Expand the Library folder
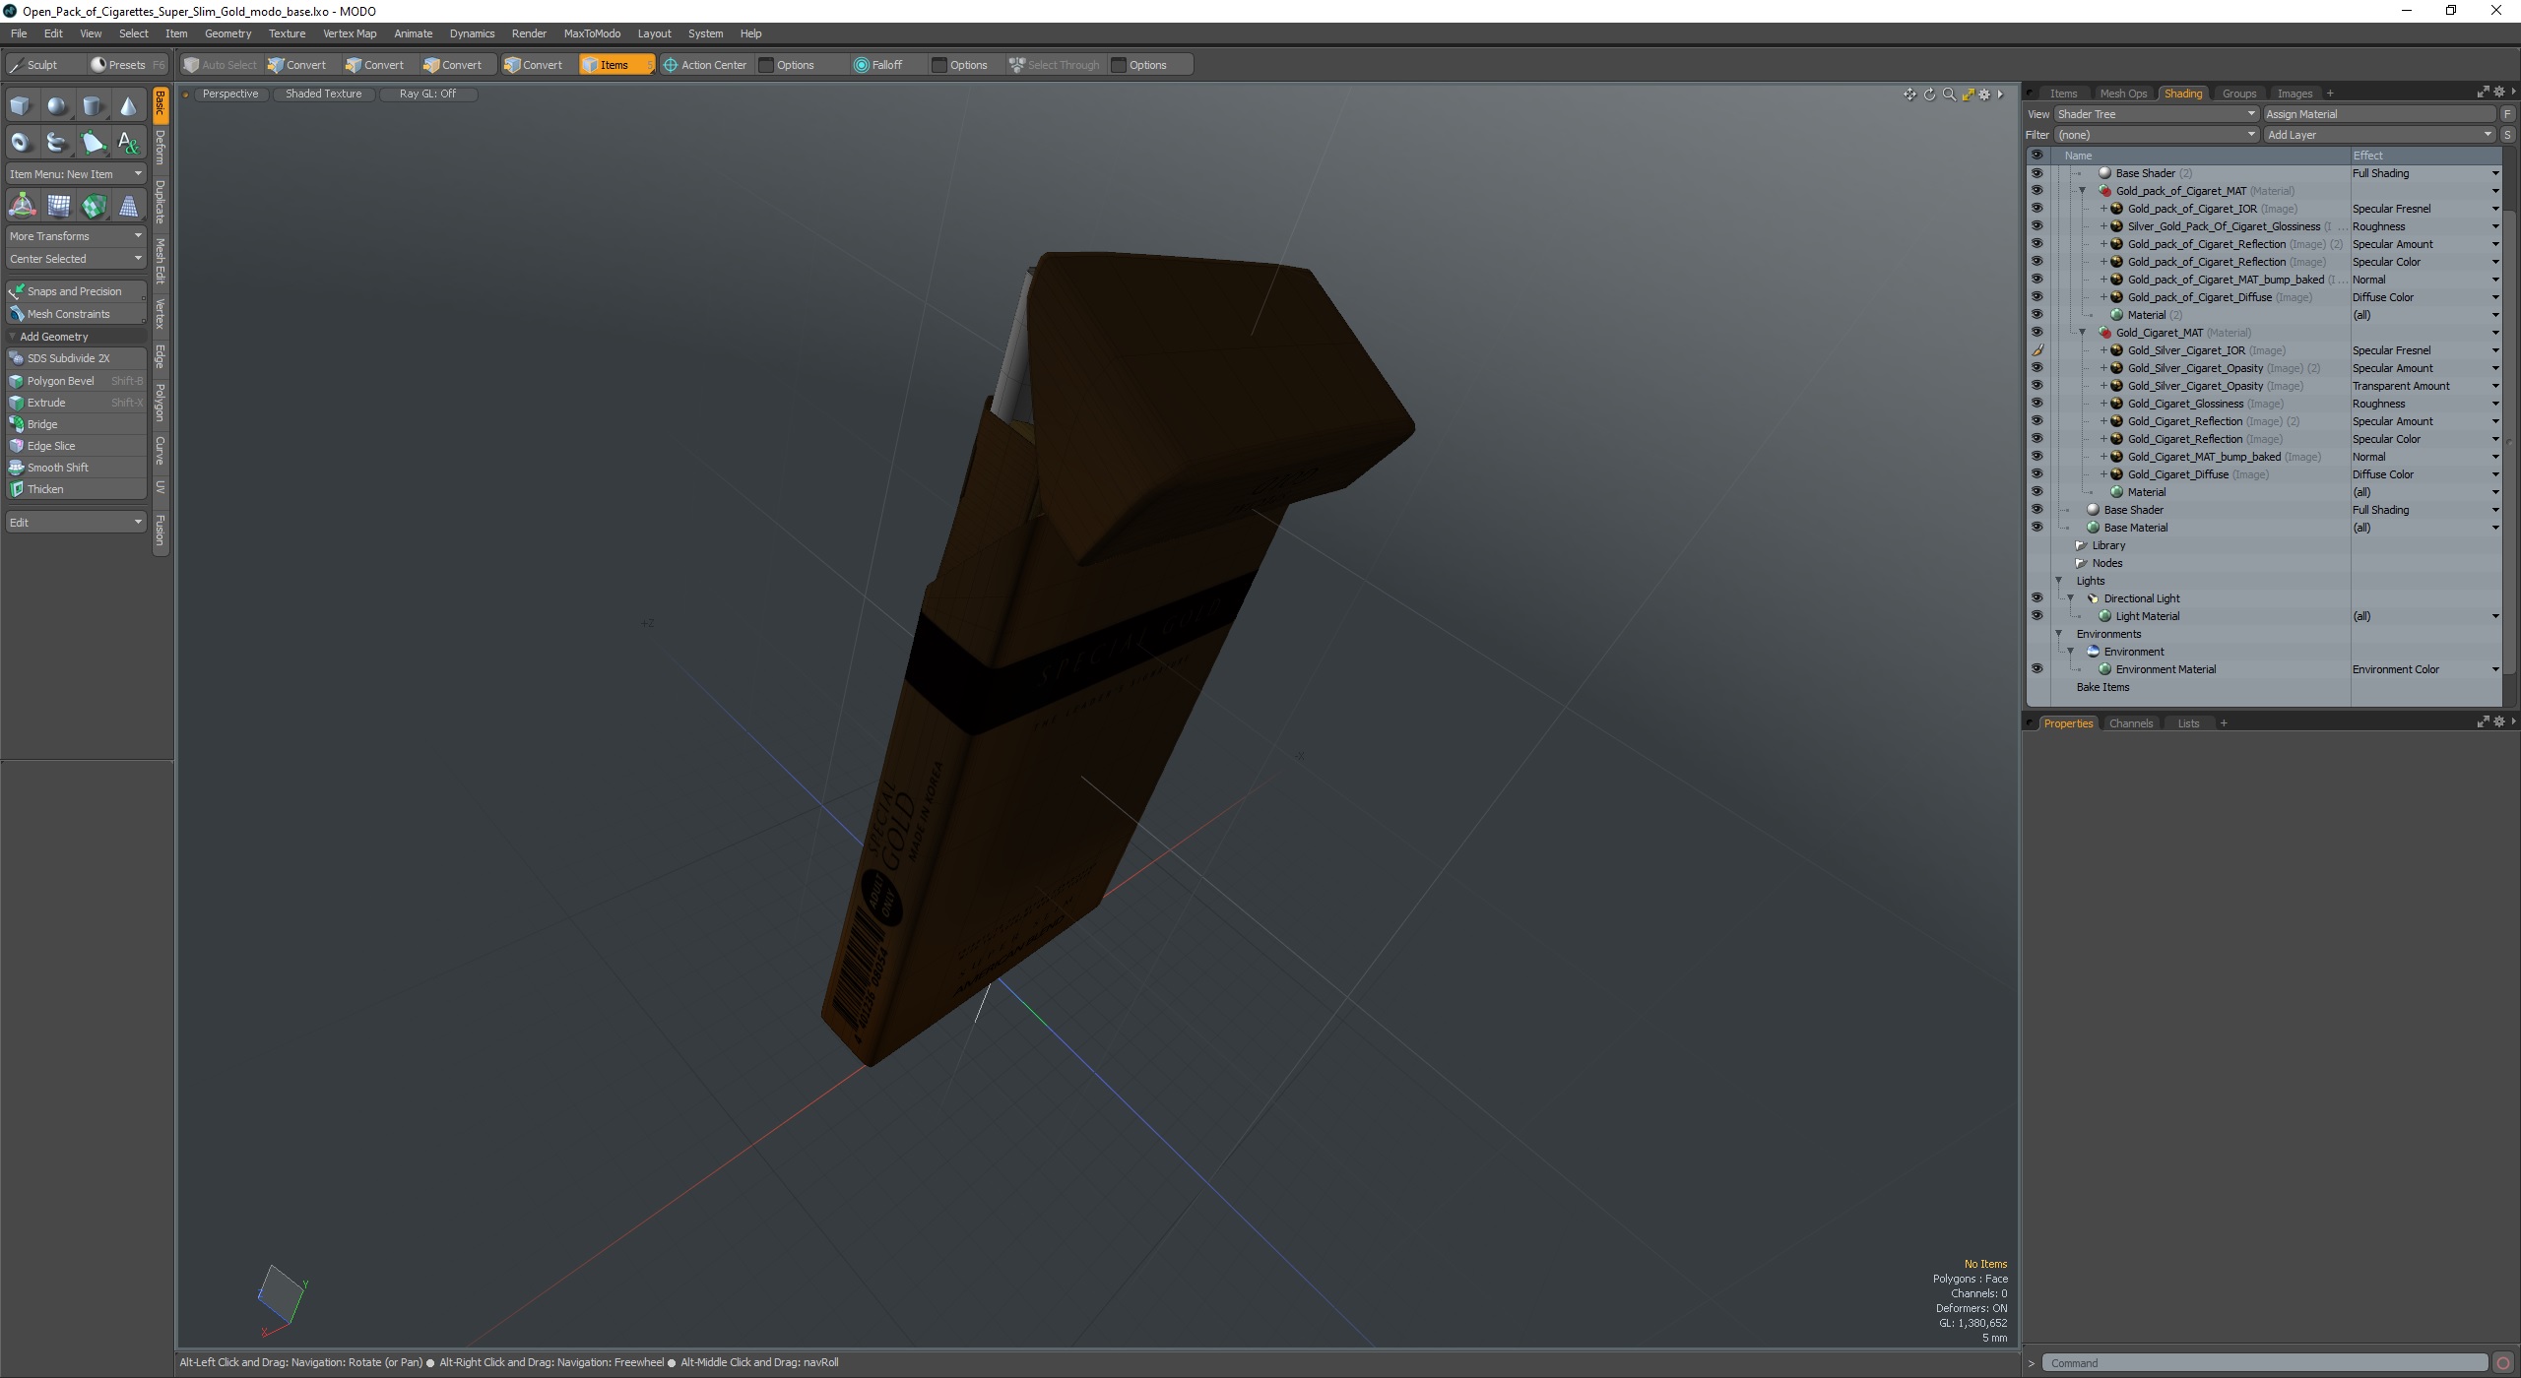2521x1378 pixels. click(x=2080, y=545)
